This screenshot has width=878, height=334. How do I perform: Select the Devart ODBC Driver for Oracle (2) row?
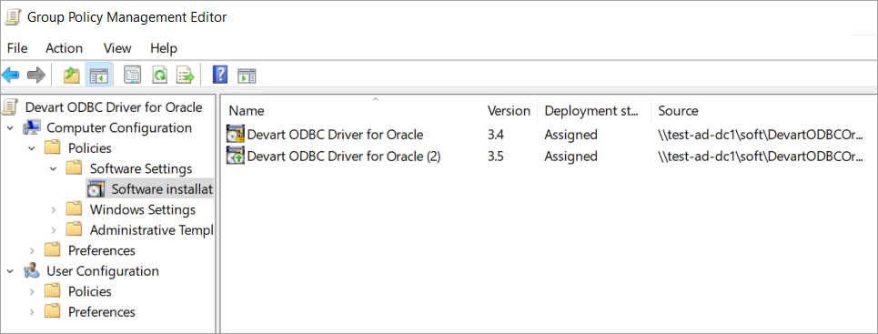[344, 156]
